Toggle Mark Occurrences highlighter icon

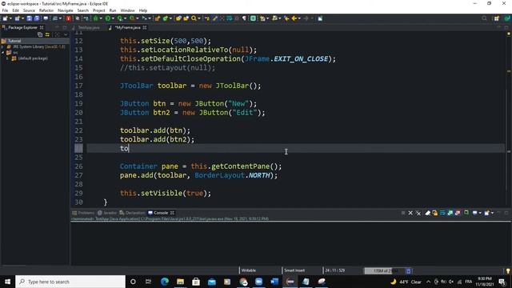point(215,18)
